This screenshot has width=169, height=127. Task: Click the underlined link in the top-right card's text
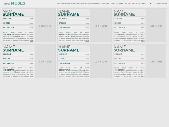[x=143, y=41]
